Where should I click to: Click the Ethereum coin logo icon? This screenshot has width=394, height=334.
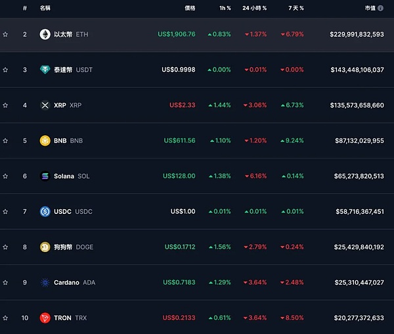click(x=45, y=34)
